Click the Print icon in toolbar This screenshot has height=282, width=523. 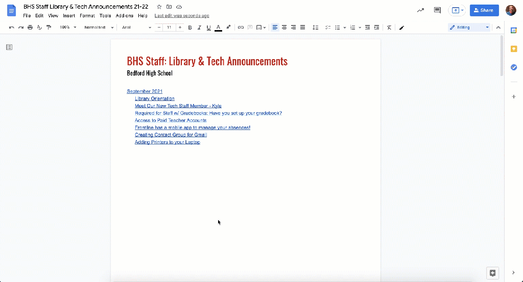[30, 28]
